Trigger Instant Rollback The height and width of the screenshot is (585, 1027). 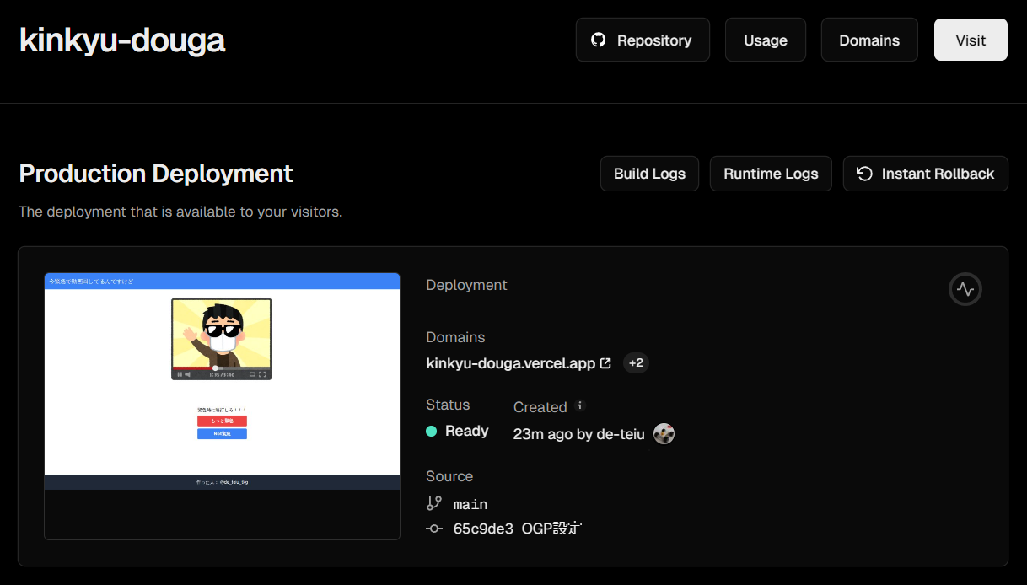926,174
